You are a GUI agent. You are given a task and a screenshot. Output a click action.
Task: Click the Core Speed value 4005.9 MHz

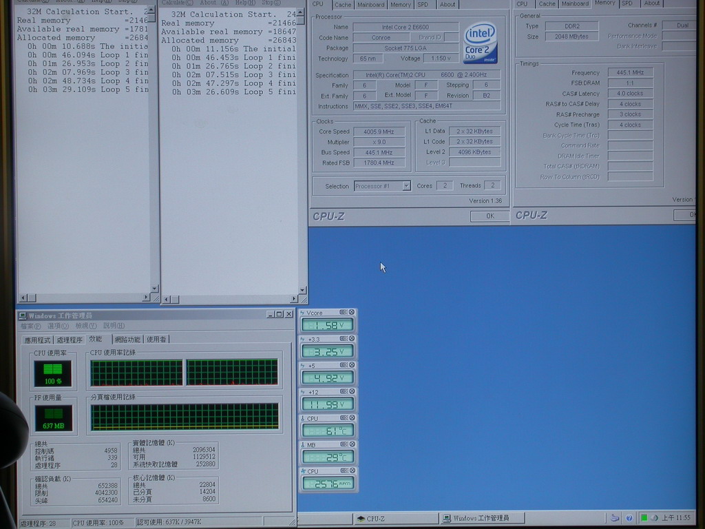[379, 132]
